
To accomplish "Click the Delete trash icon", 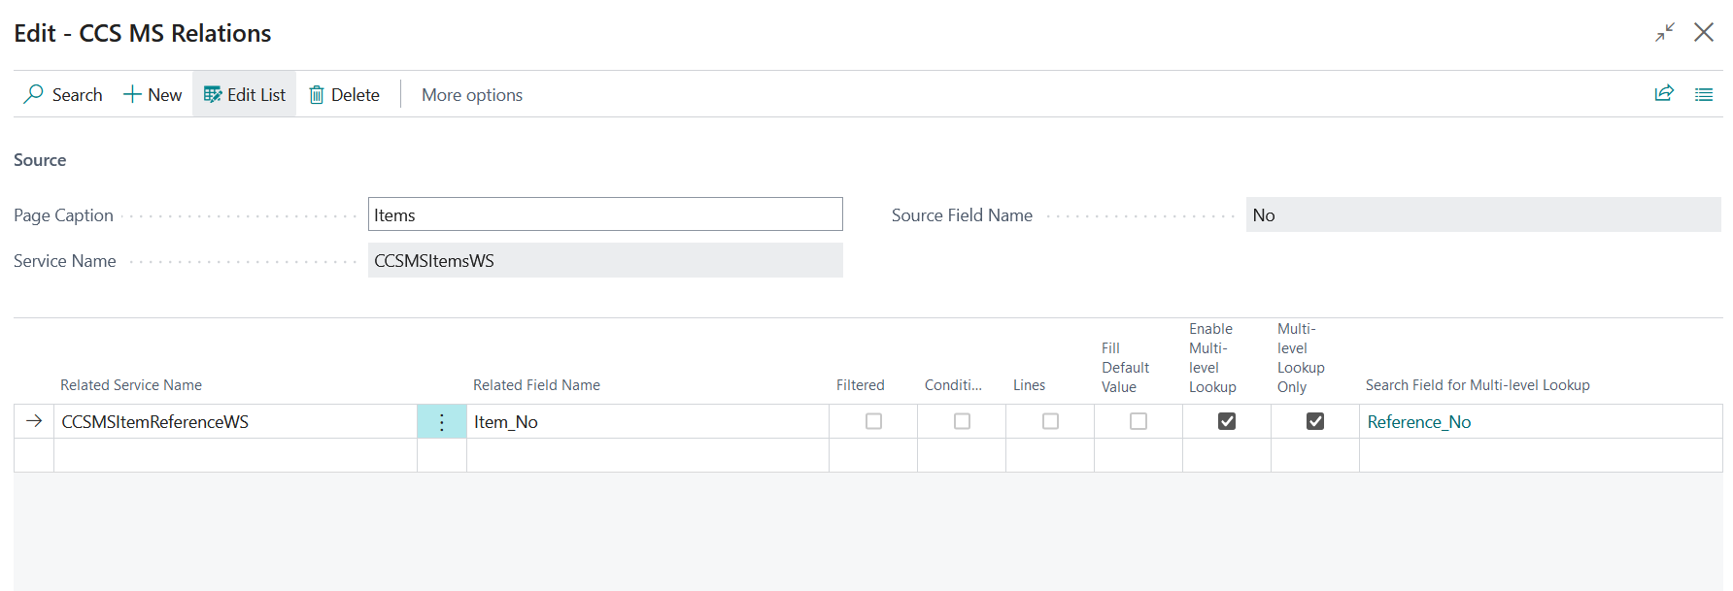I will coord(317,94).
